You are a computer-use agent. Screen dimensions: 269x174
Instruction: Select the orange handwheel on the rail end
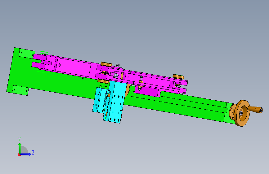tap(242, 113)
